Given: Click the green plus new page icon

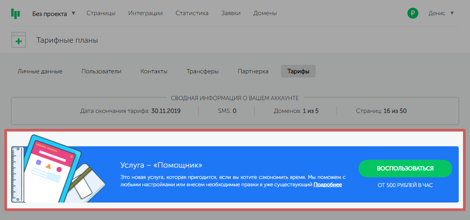Looking at the screenshot, I should pos(18,40).
